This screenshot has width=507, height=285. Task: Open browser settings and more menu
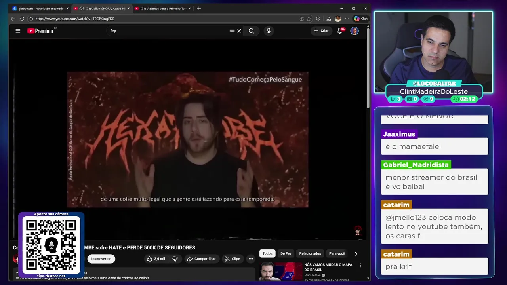point(347,19)
